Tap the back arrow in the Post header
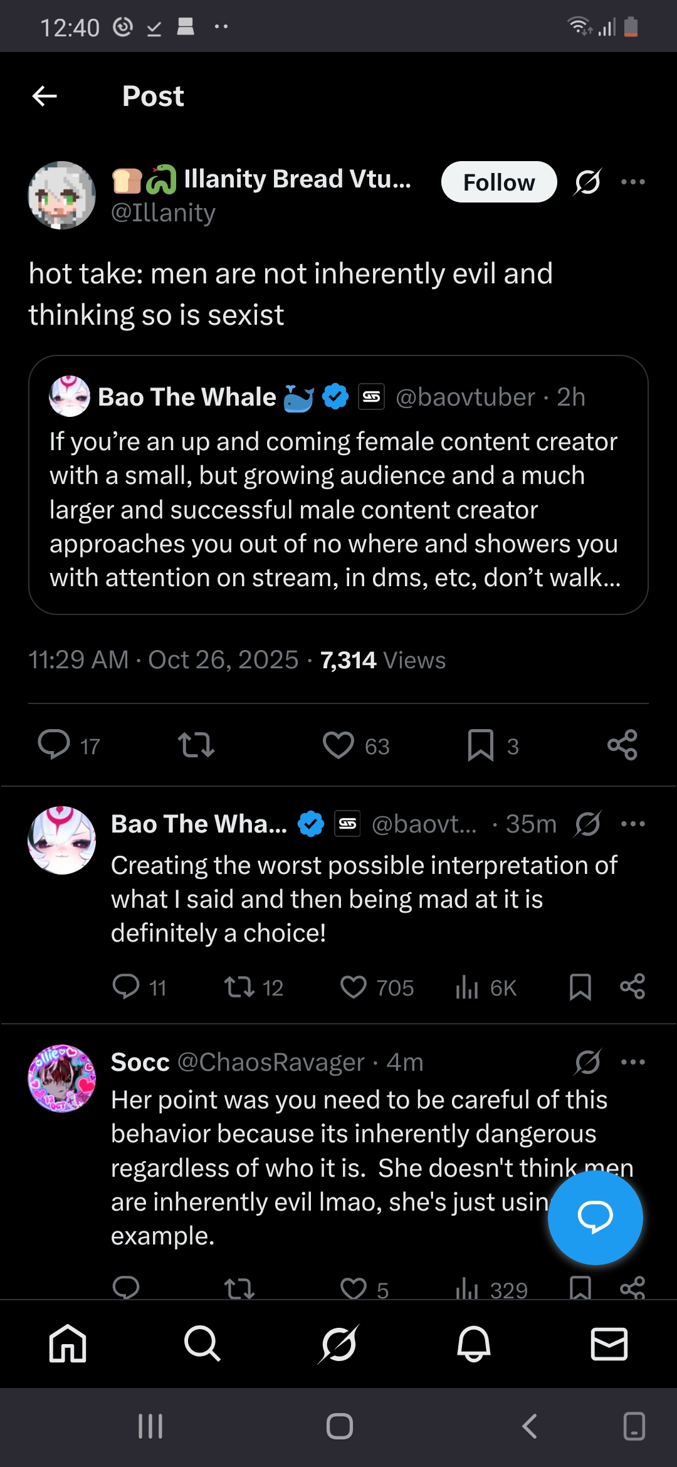Viewport: 677px width, 1467px height. click(45, 97)
